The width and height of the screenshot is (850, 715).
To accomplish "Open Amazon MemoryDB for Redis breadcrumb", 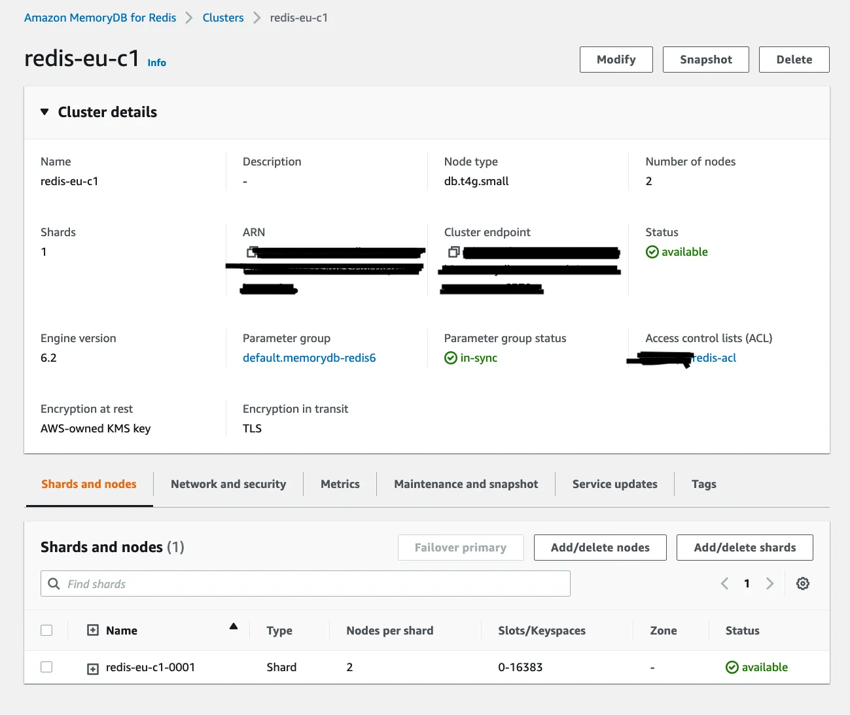I will click(x=100, y=18).
